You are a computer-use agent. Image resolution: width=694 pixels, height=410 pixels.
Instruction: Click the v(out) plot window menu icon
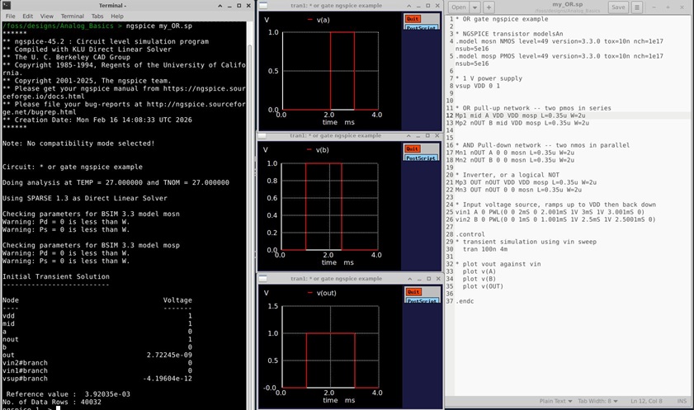pyautogui.click(x=263, y=278)
